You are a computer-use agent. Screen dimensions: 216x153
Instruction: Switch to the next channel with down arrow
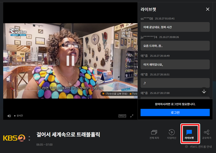click(29, 140)
